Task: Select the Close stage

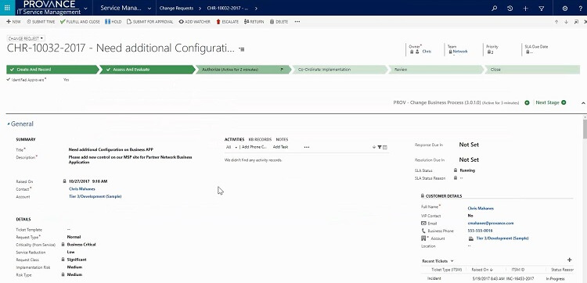Action: tap(532, 70)
